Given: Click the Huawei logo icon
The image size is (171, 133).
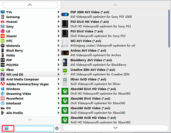Looking at the screenshot, I should (3, 22).
